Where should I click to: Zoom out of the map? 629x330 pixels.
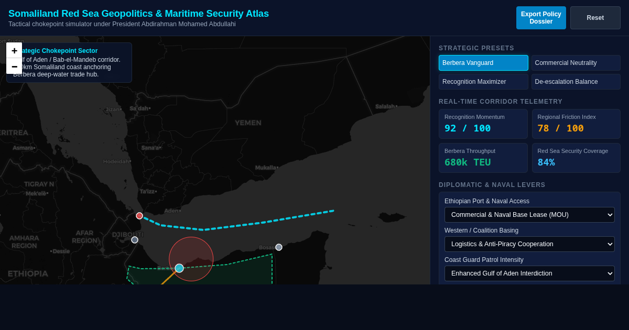tap(14, 67)
